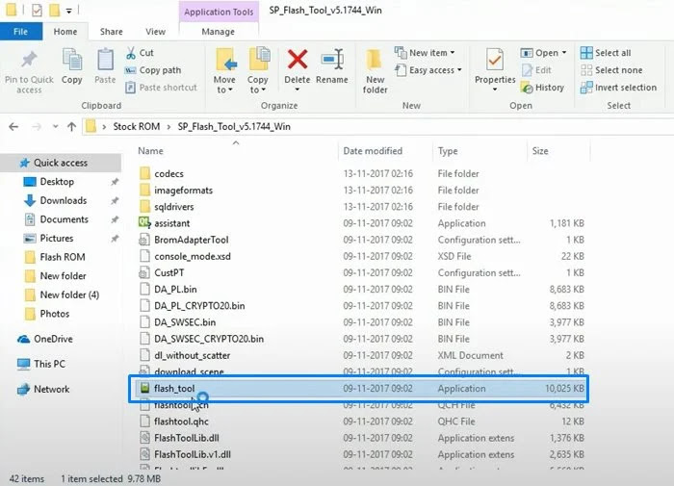
Task: Select Quick access in navigation pane
Action: [61, 163]
